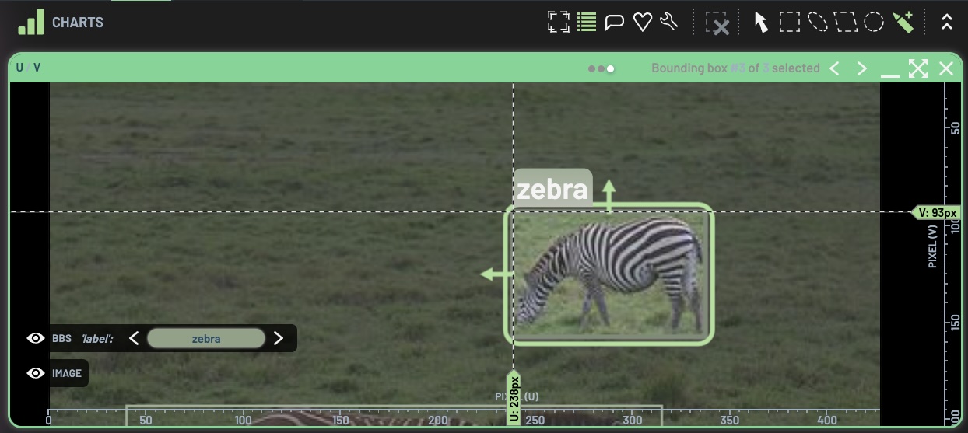
Task: Toggle visibility of BBS bounding boxes
Action: point(35,338)
